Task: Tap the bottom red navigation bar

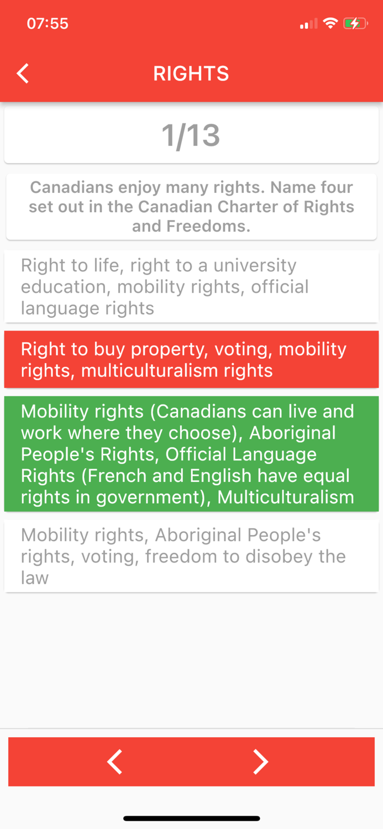Action: [191, 762]
